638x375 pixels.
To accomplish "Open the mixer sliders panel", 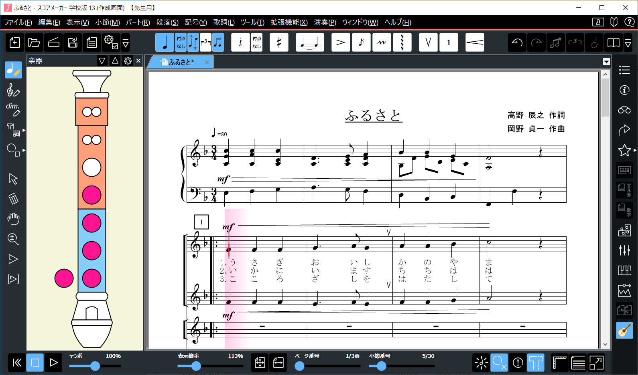I will [624, 250].
